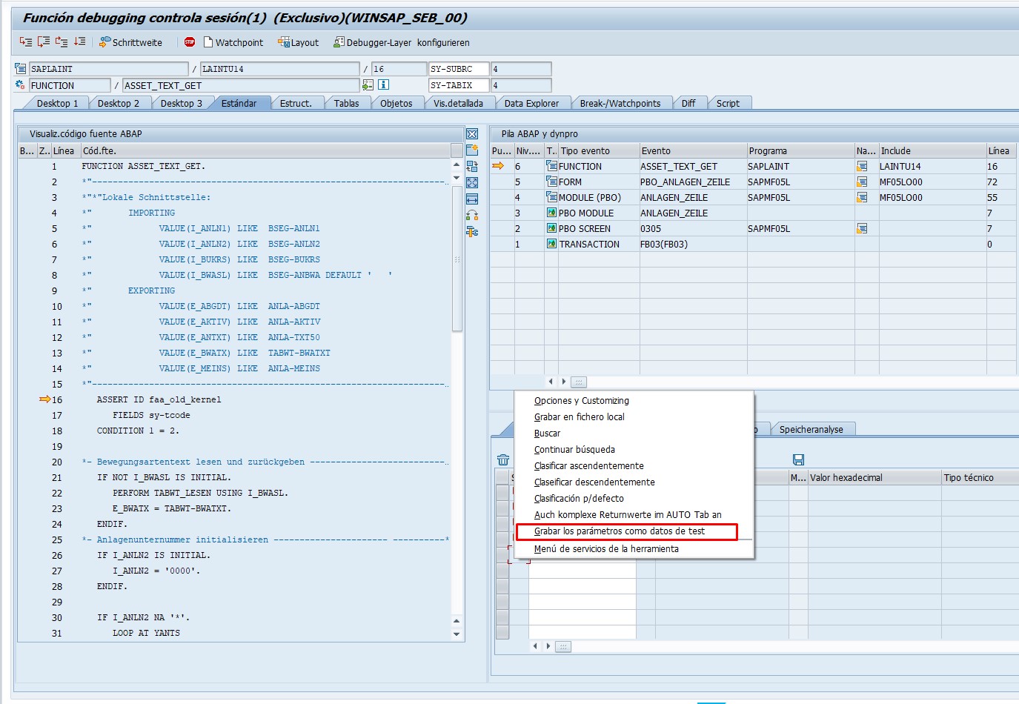Open the Script tab
The image size is (1019, 704).
pyautogui.click(x=728, y=103)
